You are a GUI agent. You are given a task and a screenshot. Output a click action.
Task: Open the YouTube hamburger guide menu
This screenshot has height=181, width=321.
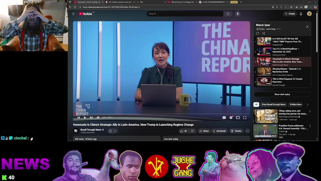73,14
